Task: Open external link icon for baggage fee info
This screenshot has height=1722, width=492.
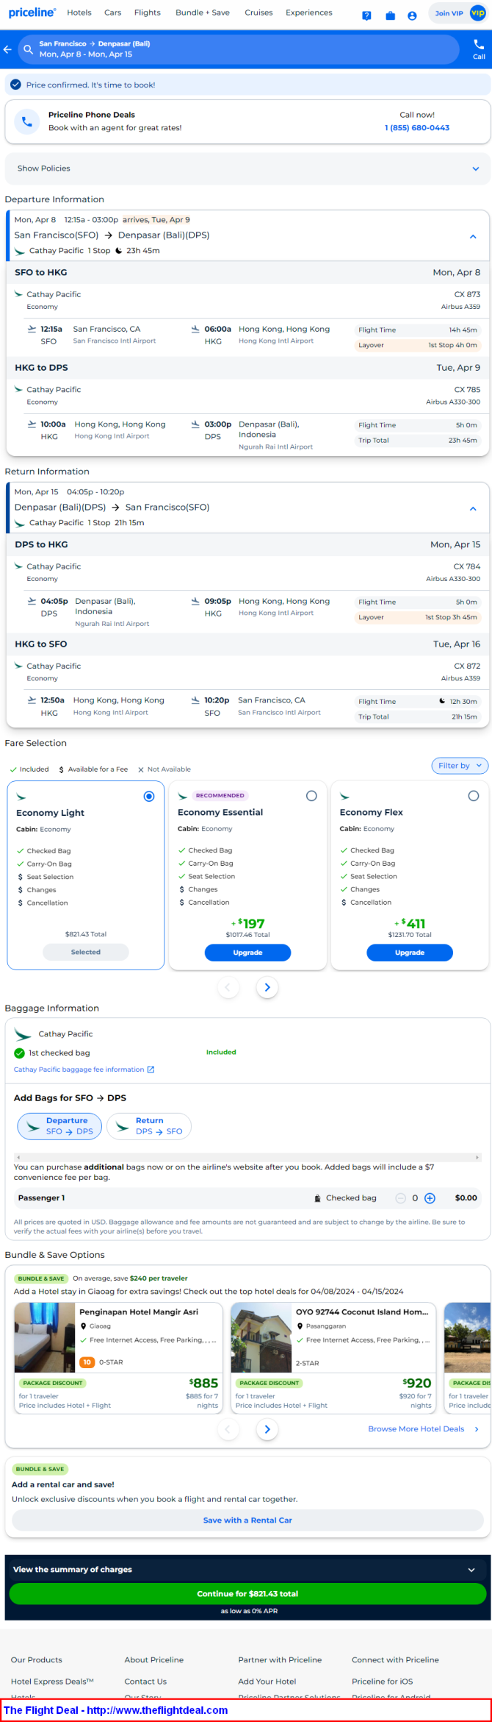Action: [x=151, y=1070]
